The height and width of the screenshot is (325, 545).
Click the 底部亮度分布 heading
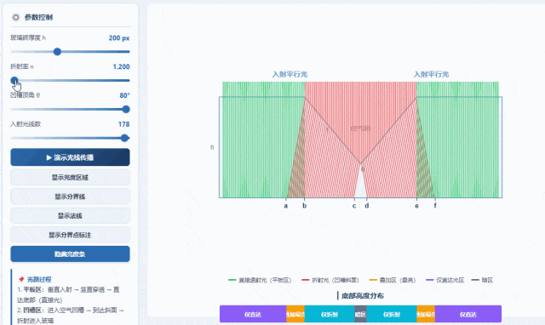[362, 296]
